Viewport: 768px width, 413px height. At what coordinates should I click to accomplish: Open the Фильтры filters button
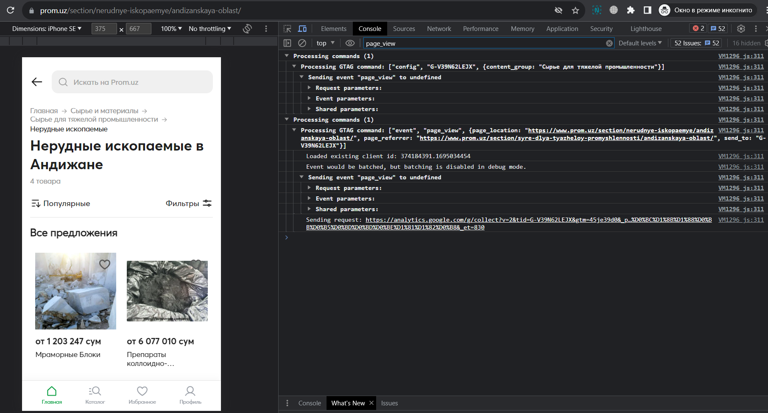point(188,204)
